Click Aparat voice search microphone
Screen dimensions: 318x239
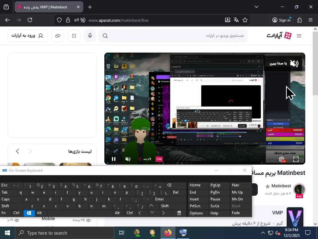[90, 36]
